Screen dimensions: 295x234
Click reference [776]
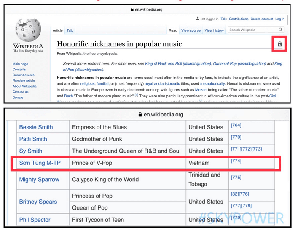pyautogui.click(x=244, y=194)
